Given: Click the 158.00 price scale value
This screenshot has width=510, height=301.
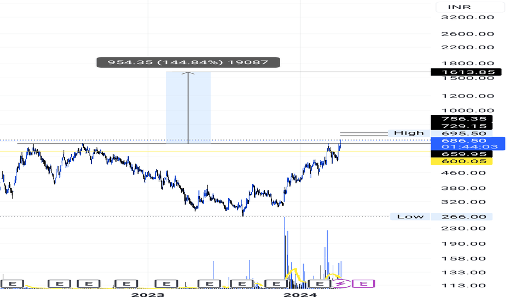Looking at the screenshot, I should pyautogui.click(x=463, y=259).
